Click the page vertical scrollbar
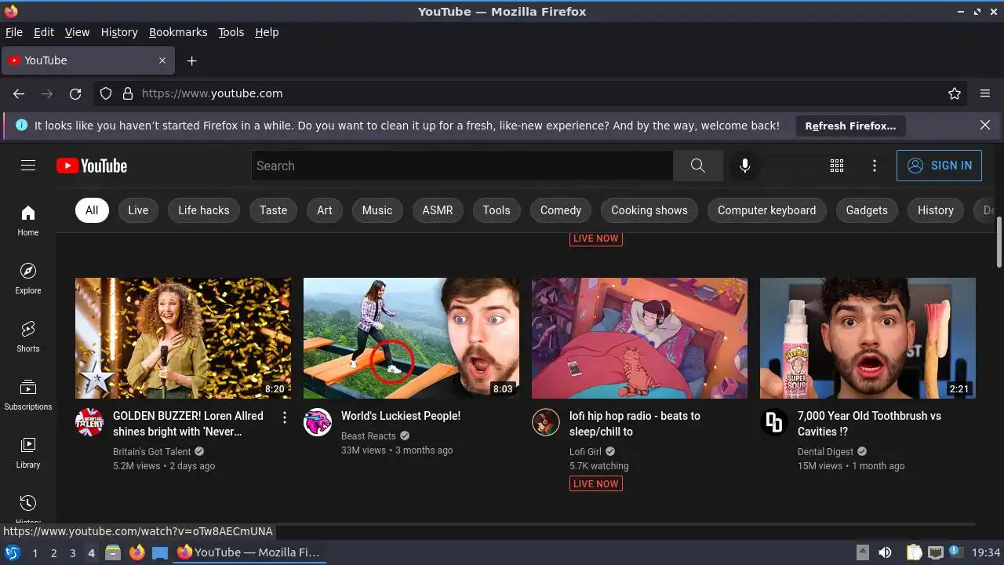 point(999,243)
